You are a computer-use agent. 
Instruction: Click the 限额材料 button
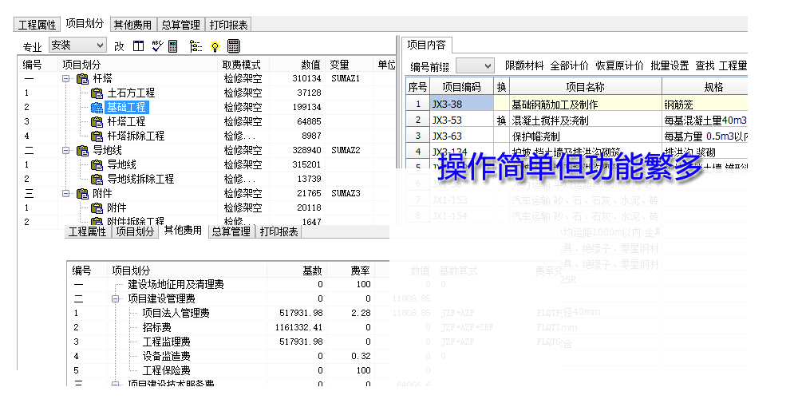(524, 65)
